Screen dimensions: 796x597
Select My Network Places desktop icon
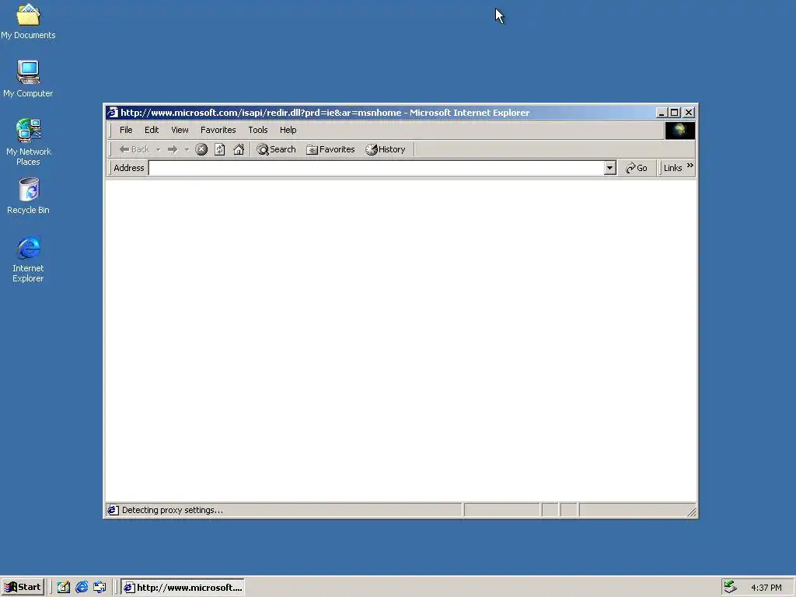point(28,142)
